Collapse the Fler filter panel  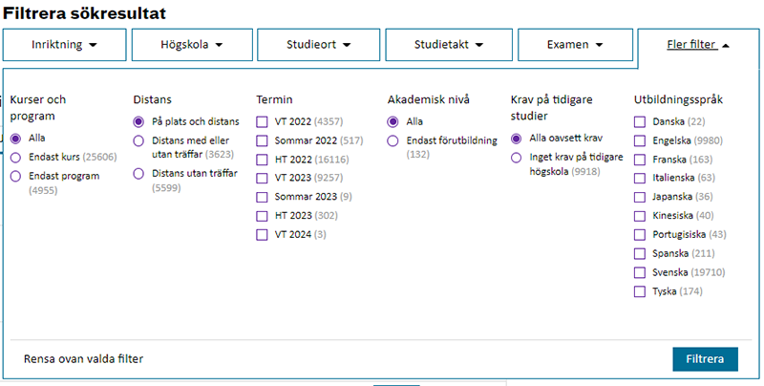tap(698, 45)
